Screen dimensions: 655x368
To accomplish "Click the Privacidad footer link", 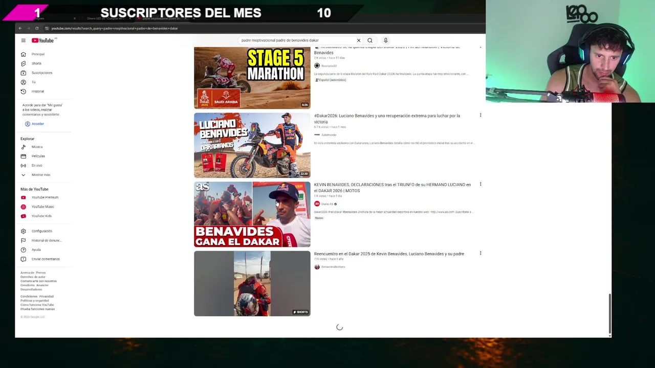I will tap(47, 296).
